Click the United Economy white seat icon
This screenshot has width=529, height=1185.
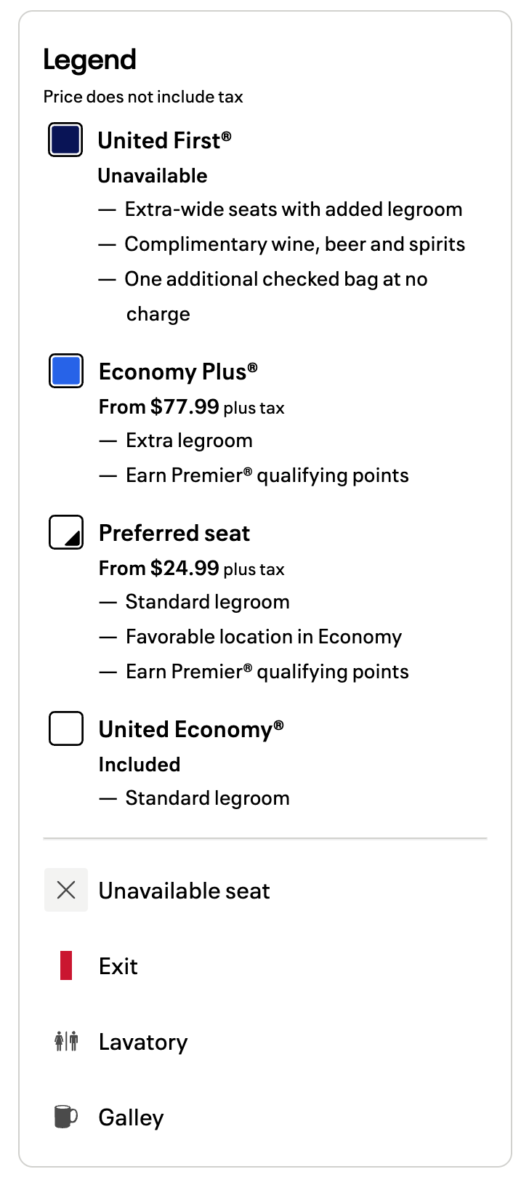click(65, 728)
